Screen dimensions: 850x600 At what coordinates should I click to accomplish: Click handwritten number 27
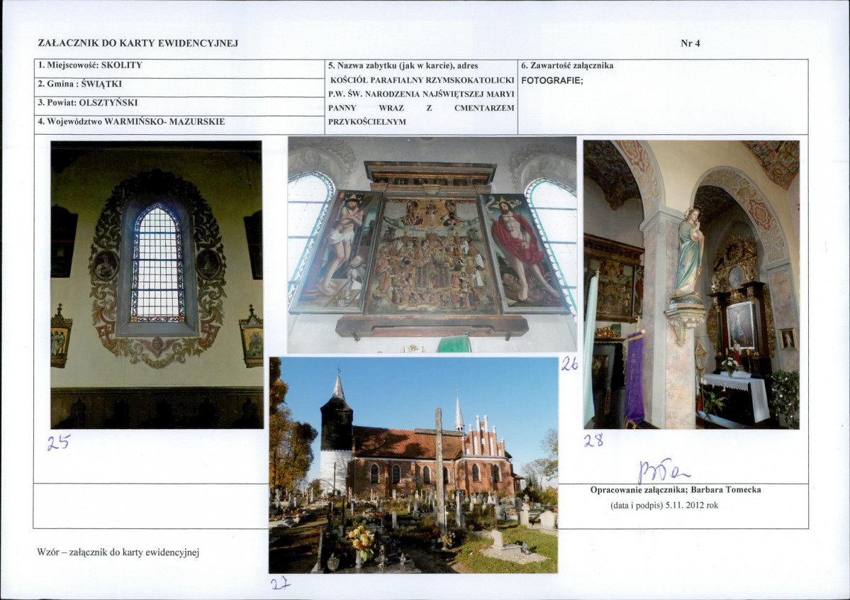point(280,584)
